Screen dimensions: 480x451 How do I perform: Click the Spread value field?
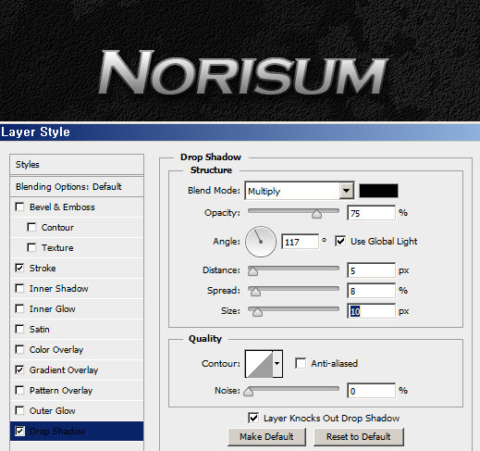point(371,291)
